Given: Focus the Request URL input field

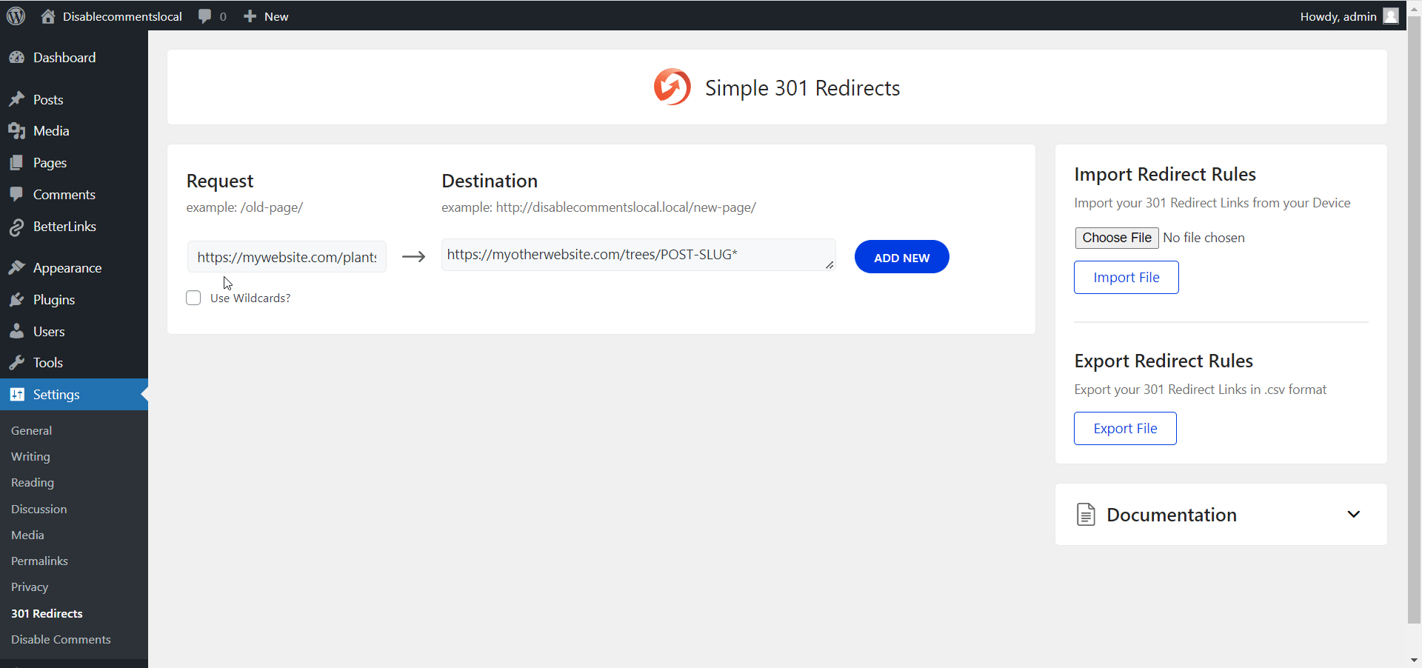Looking at the screenshot, I should pos(287,257).
